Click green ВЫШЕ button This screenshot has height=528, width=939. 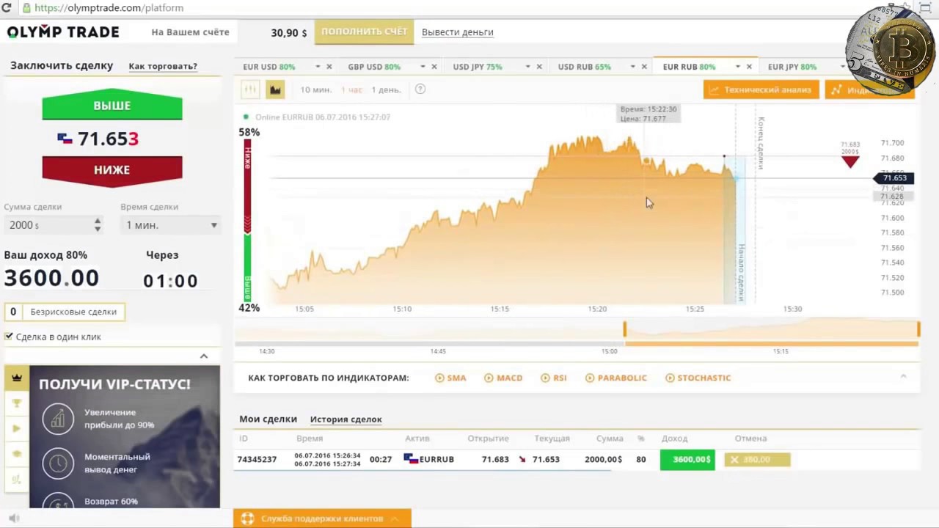(112, 106)
